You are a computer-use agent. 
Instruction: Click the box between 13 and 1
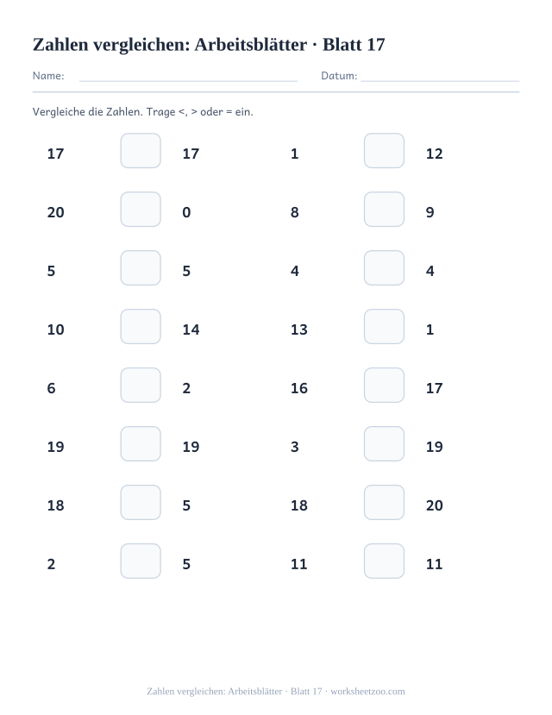pos(384,327)
